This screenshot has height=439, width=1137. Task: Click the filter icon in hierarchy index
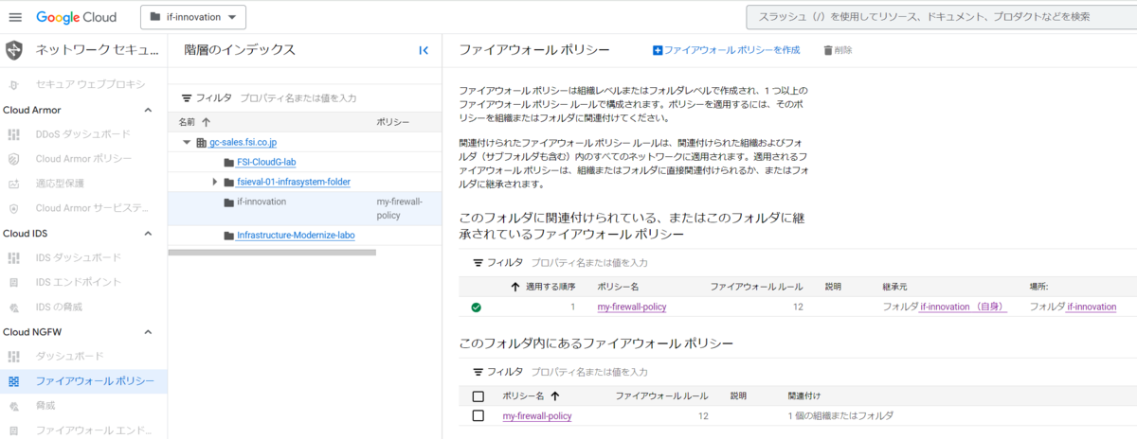(187, 97)
